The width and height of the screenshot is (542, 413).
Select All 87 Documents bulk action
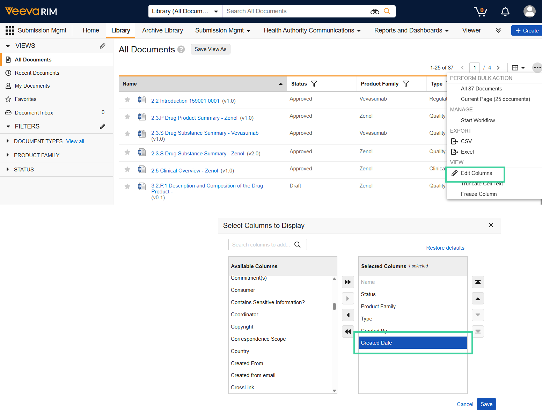pos(481,89)
